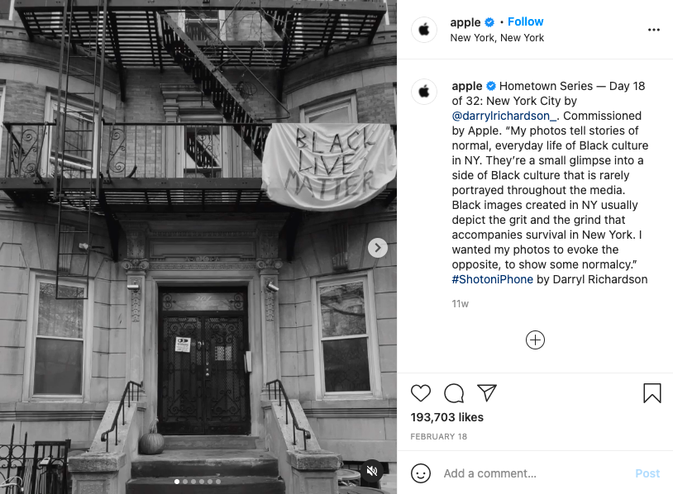The width and height of the screenshot is (673, 494).
Task: Click the Post comment button
Action: 647,473
